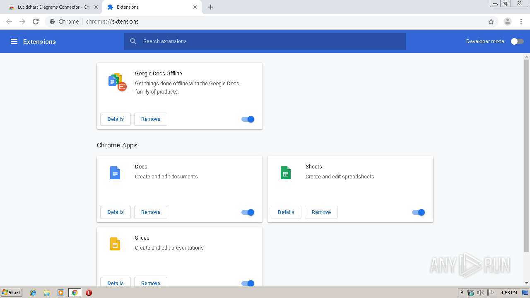The image size is (530, 298).
Task: Bookmark this page with the star icon
Action: [491, 22]
